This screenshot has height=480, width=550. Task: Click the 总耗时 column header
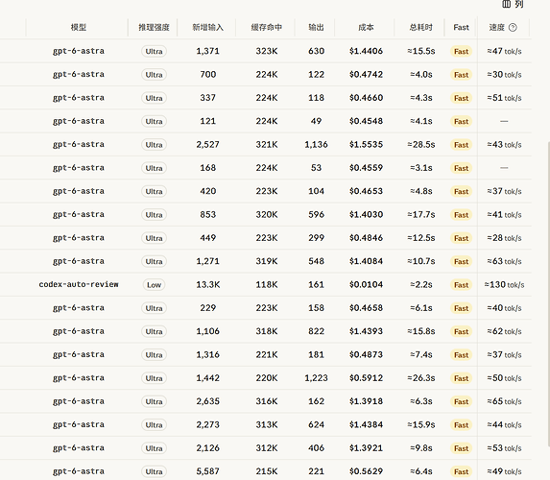(421, 28)
